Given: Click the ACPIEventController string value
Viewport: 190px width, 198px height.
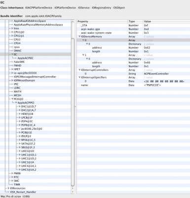Looking at the screenshot, I should pos(156,74).
